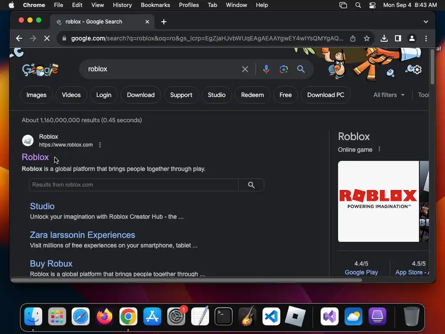Viewport: 445px width, 334px height.
Task: Open the site security lock info
Action: (64, 38)
